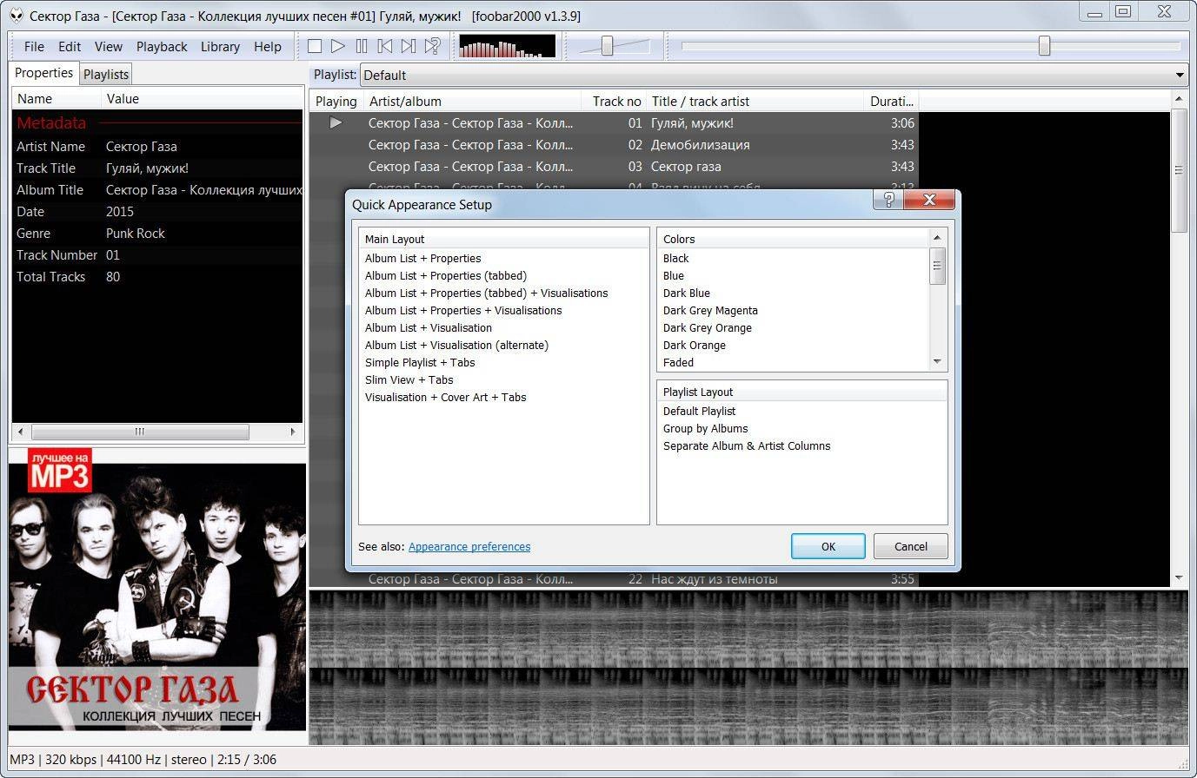The height and width of the screenshot is (778, 1197).
Task: Click the seek bar thumb
Action: pos(1044,46)
